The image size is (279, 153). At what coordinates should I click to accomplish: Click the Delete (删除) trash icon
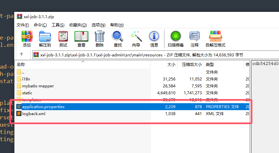point(99,39)
